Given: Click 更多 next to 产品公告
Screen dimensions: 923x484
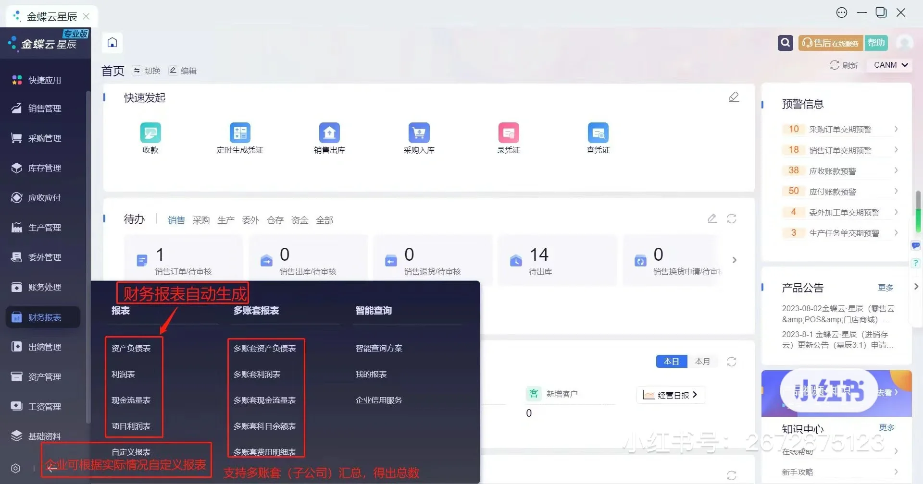Looking at the screenshot, I should 886,287.
